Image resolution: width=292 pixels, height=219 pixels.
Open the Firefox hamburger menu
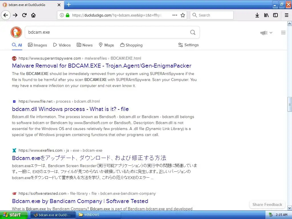pyautogui.click(x=287, y=15)
